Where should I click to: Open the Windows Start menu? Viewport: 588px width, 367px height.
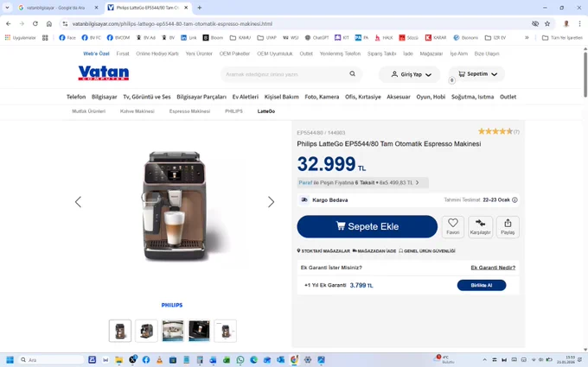(x=10, y=360)
